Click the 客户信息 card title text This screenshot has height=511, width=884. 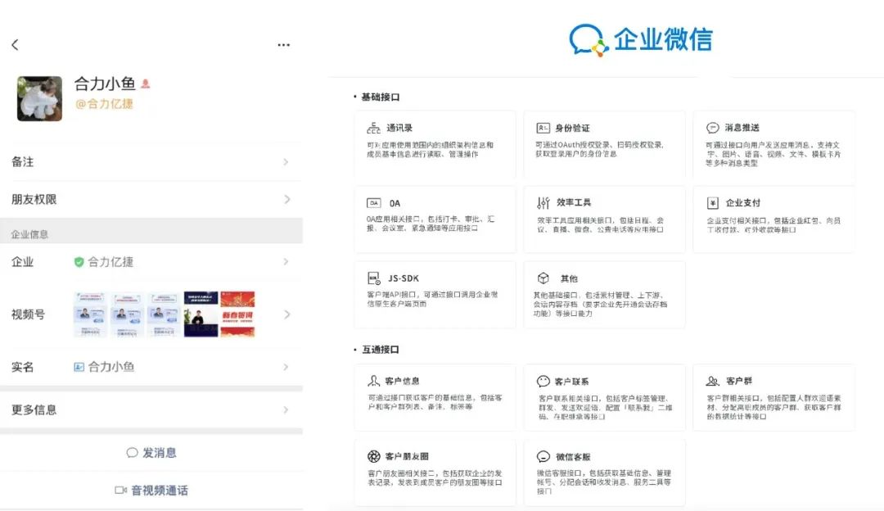[x=403, y=381]
